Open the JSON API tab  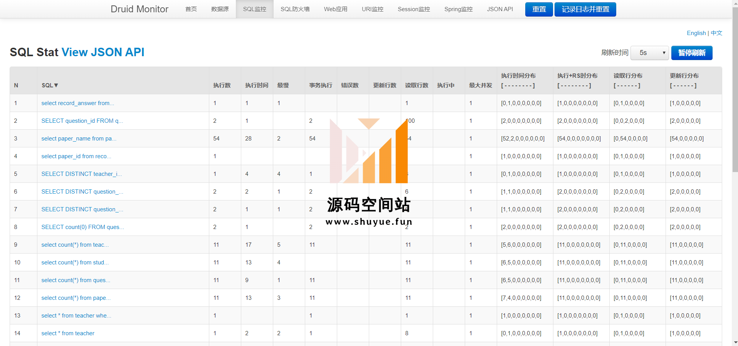coord(500,9)
